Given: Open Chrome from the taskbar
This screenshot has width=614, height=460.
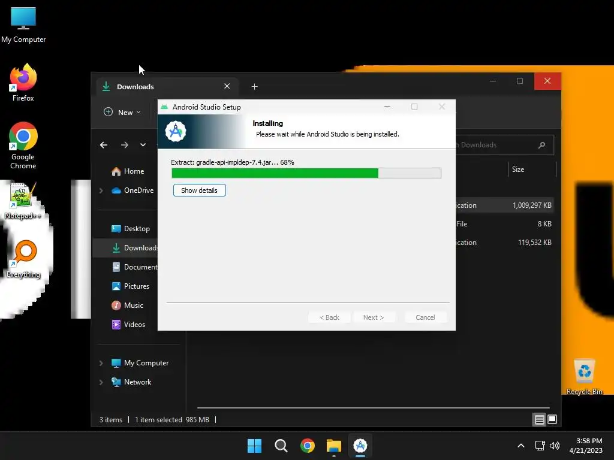Looking at the screenshot, I should coord(308,446).
